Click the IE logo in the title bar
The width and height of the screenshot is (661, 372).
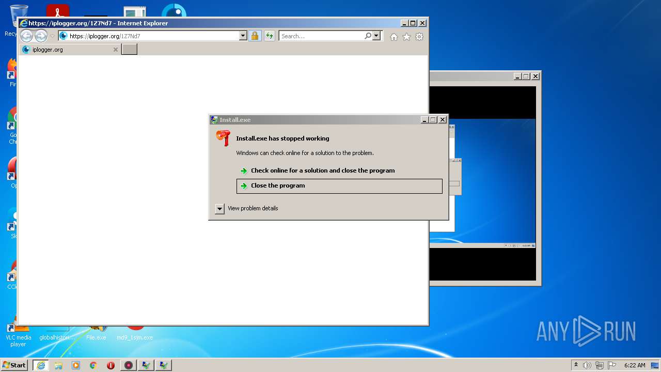(x=23, y=23)
